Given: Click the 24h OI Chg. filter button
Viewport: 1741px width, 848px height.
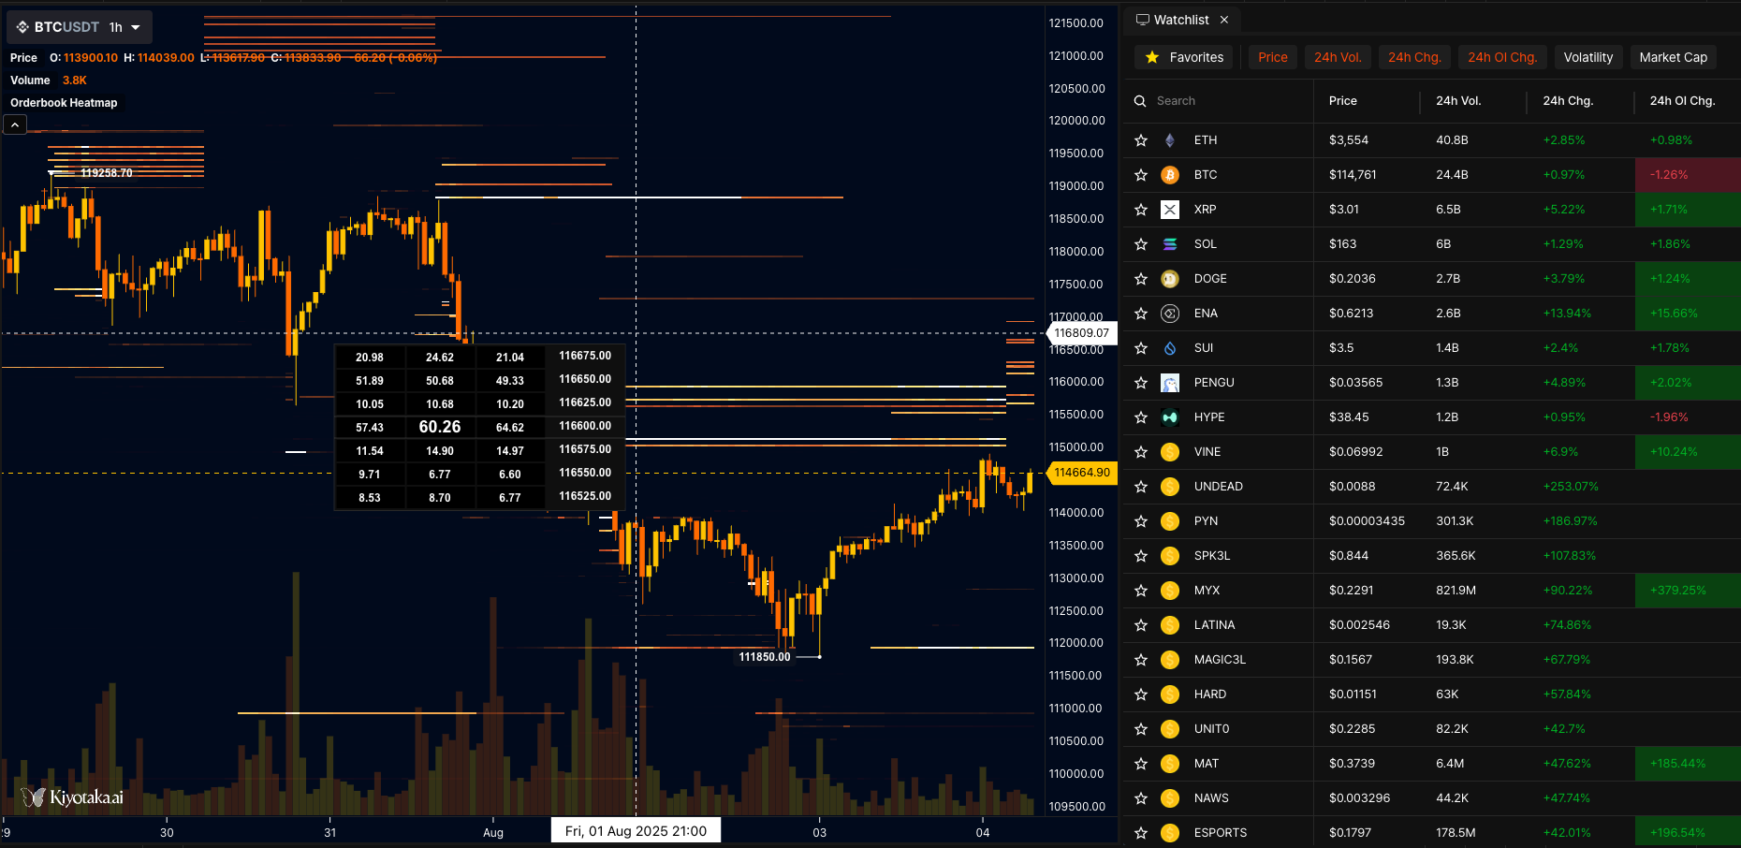Looking at the screenshot, I should [1501, 57].
